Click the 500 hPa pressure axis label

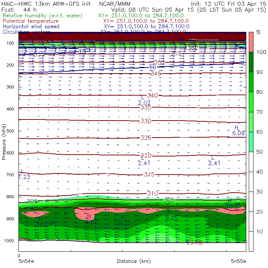(10, 131)
